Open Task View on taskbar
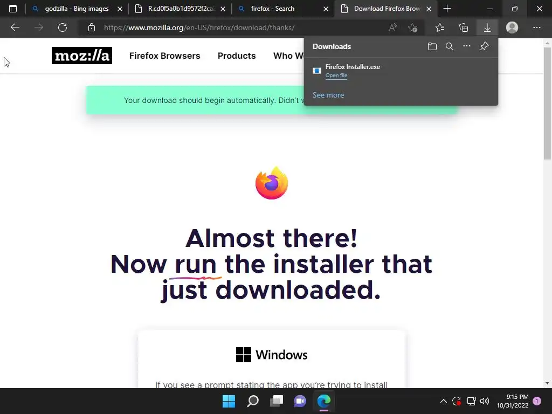The width and height of the screenshot is (552, 414). 277,401
